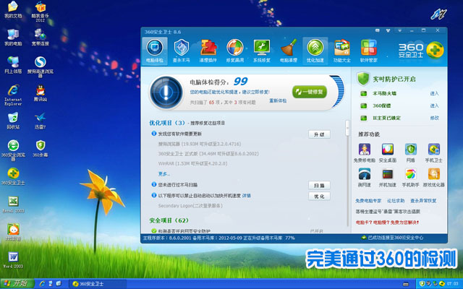
Task: Click 免费电脑专家 link
Action: tap(368, 201)
